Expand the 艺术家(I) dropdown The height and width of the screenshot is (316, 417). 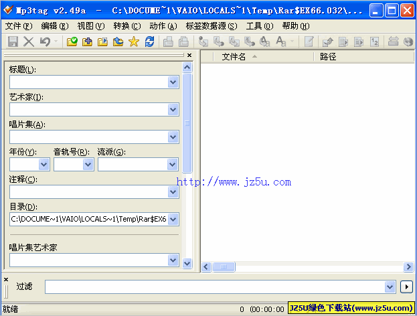pos(173,110)
